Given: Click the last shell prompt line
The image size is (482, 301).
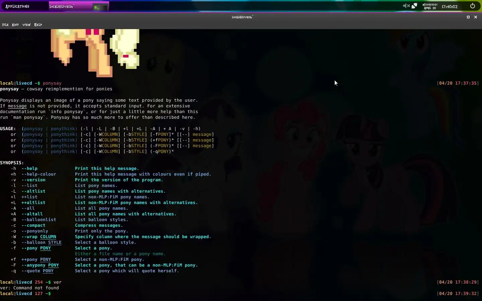Looking at the screenshot, I should 25,294.
